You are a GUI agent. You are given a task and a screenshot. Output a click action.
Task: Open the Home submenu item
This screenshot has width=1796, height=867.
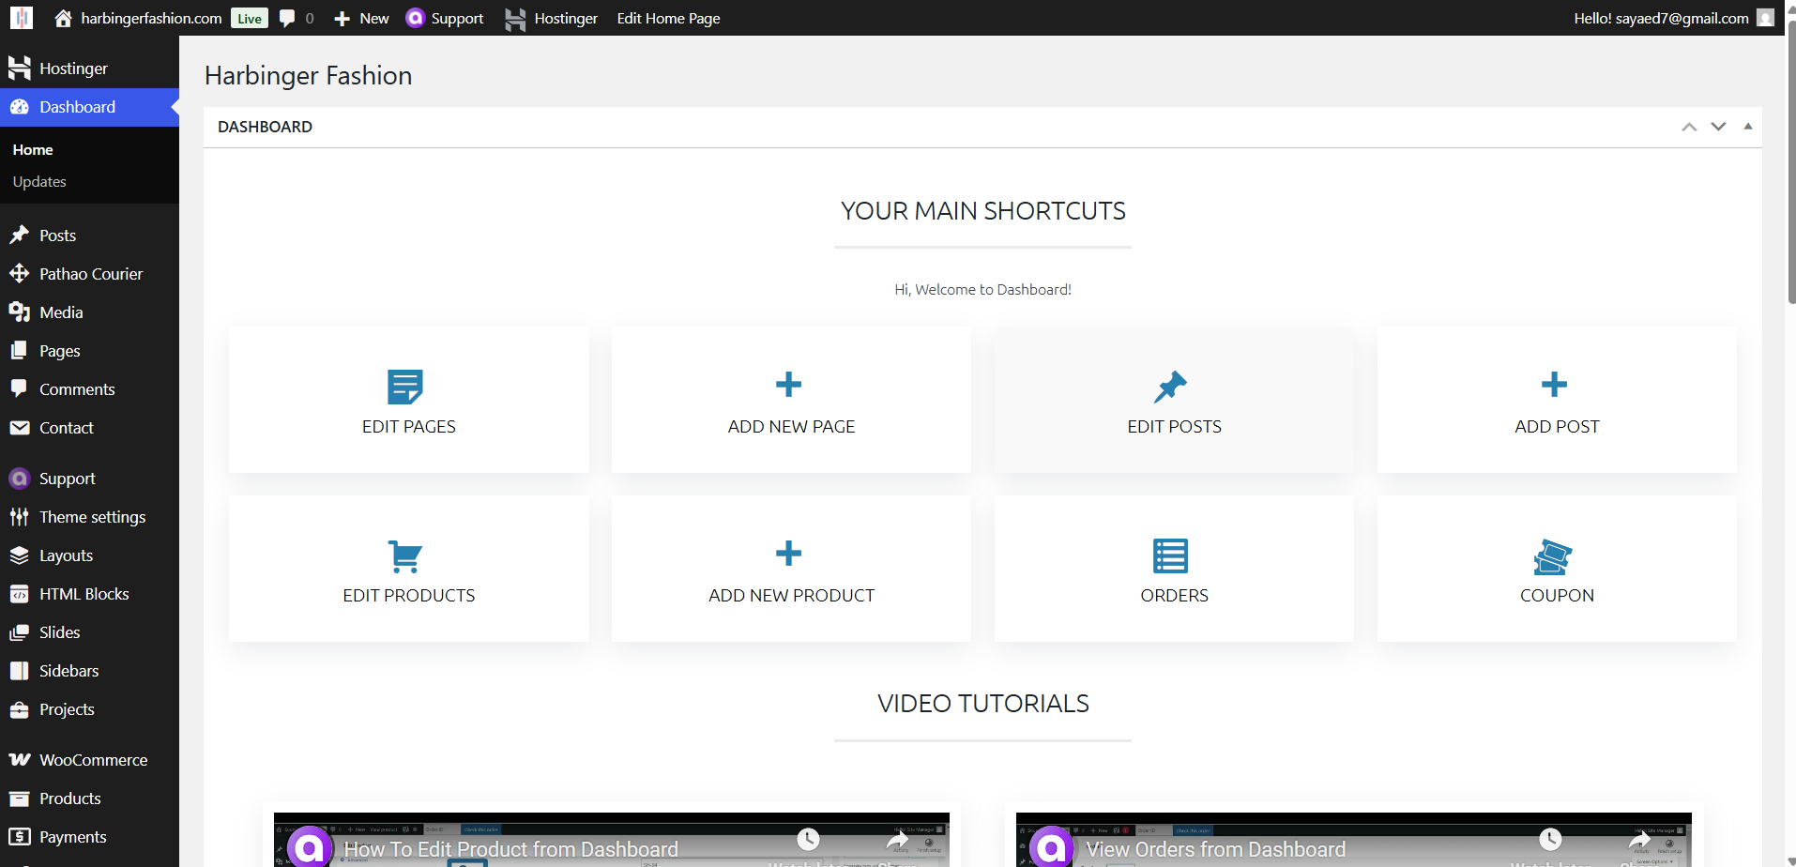pyautogui.click(x=33, y=149)
